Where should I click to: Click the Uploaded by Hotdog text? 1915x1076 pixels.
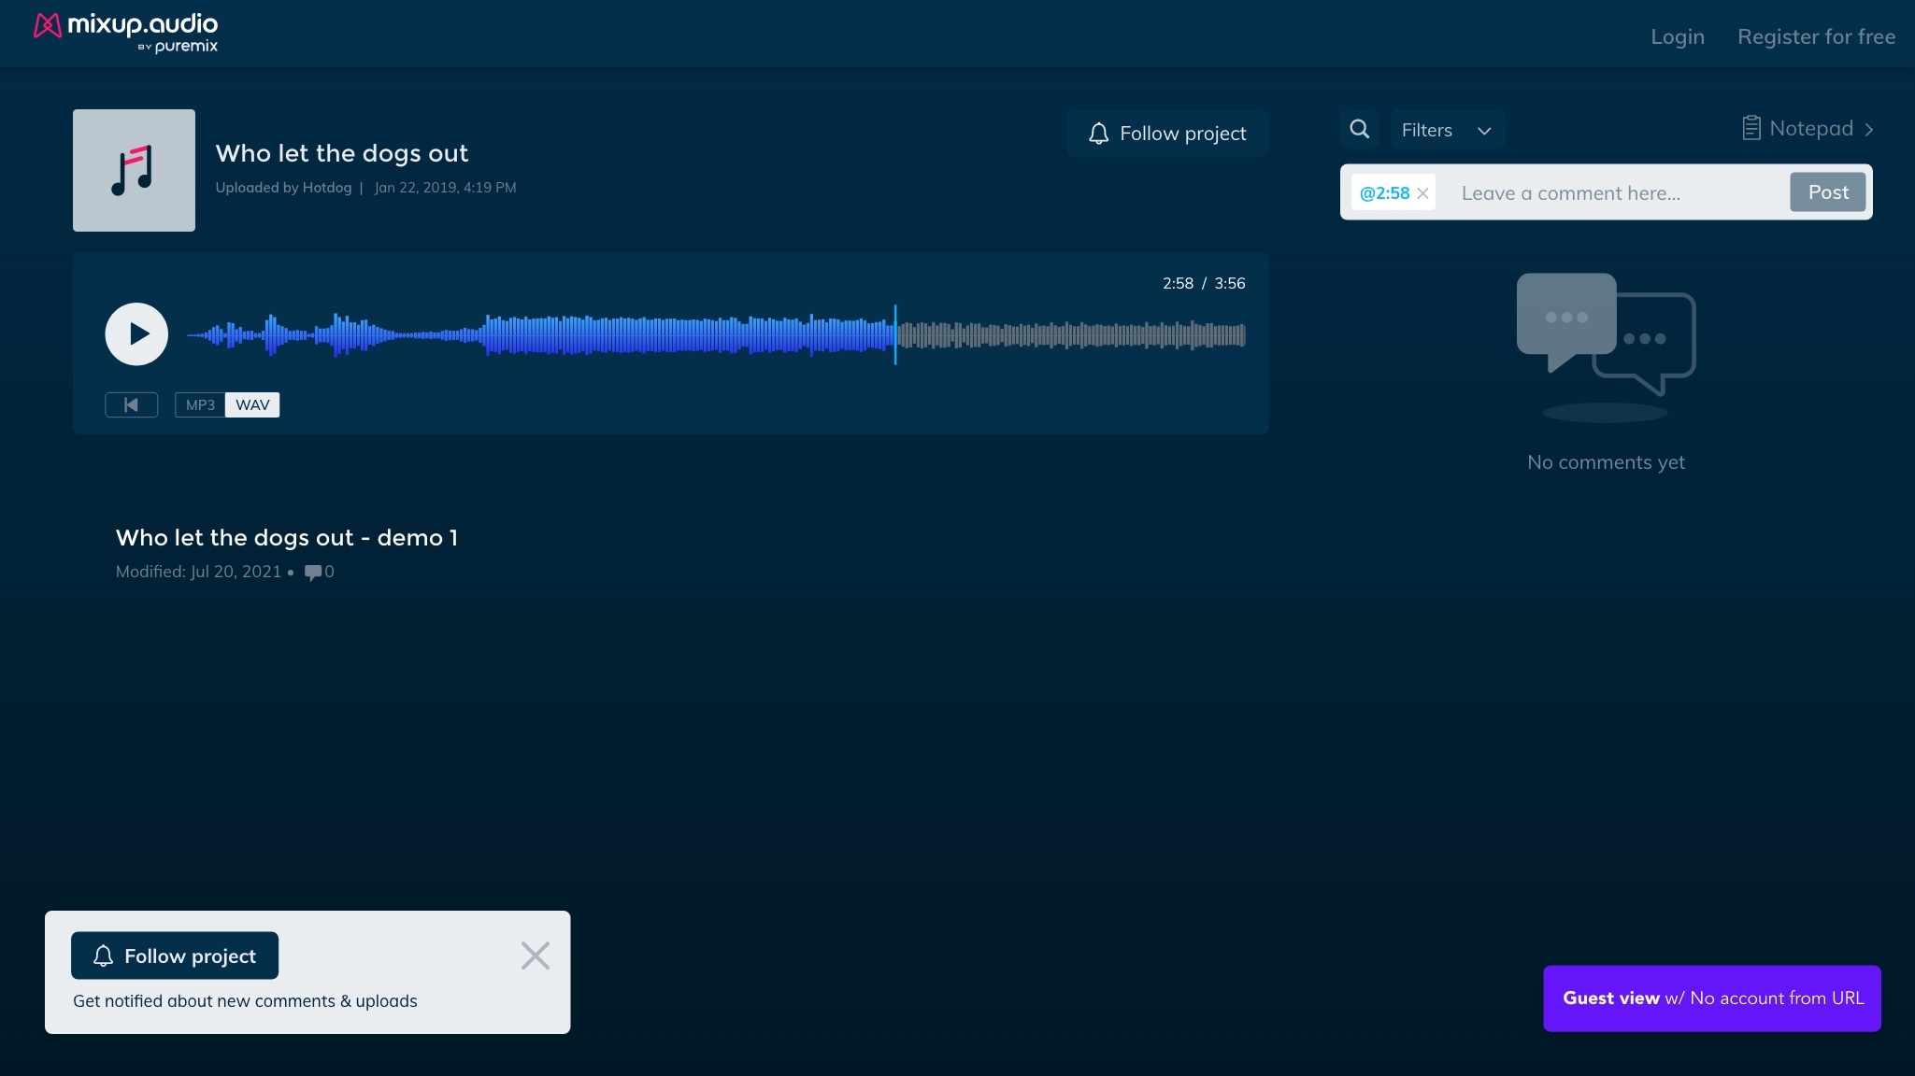point(283,188)
